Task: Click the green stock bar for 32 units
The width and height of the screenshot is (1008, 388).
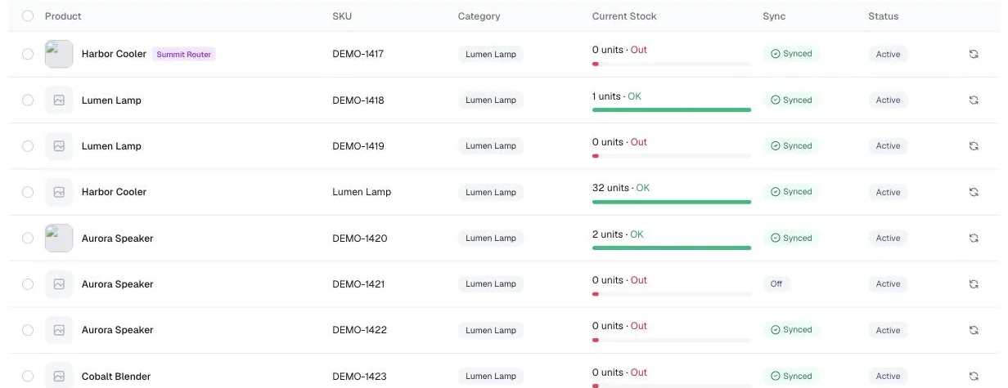Action: click(672, 202)
